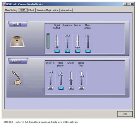Toggle mute button under Speakers slider
Viewport: 136px width, 124px height.
tap(68, 51)
